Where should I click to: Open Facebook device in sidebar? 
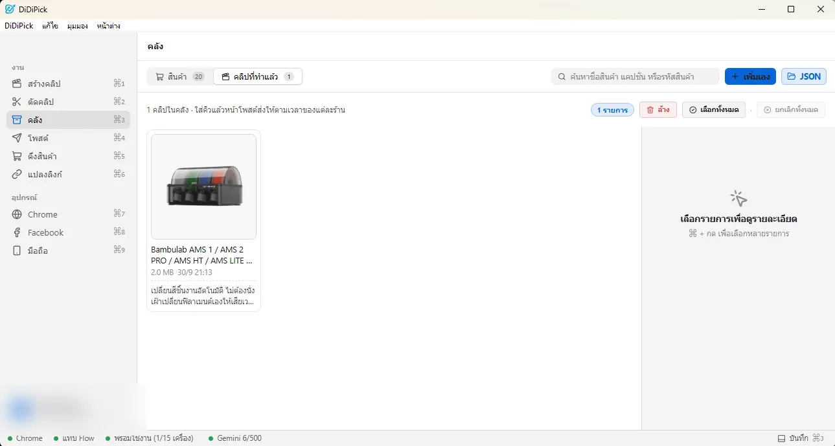click(x=68, y=232)
